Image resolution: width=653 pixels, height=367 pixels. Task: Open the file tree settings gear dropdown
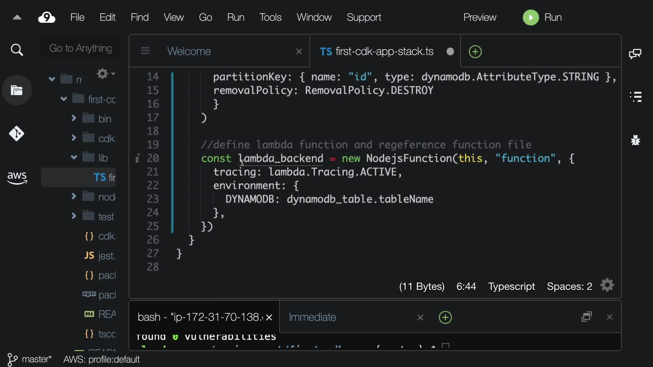point(105,73)
